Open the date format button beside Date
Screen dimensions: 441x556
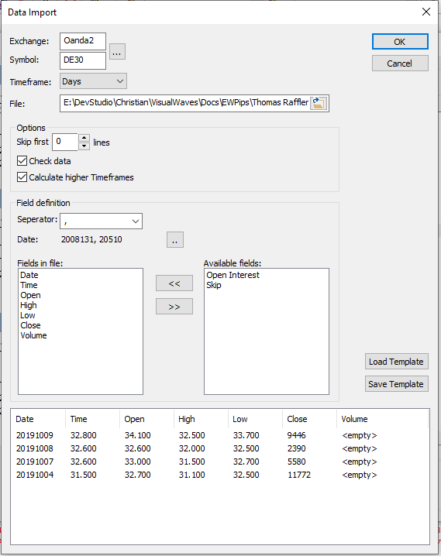tap(175, 240)
